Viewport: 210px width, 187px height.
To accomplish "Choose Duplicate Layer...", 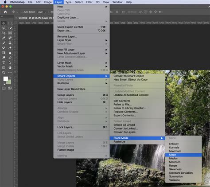I will pyautogui.click(x=82, y=17).
